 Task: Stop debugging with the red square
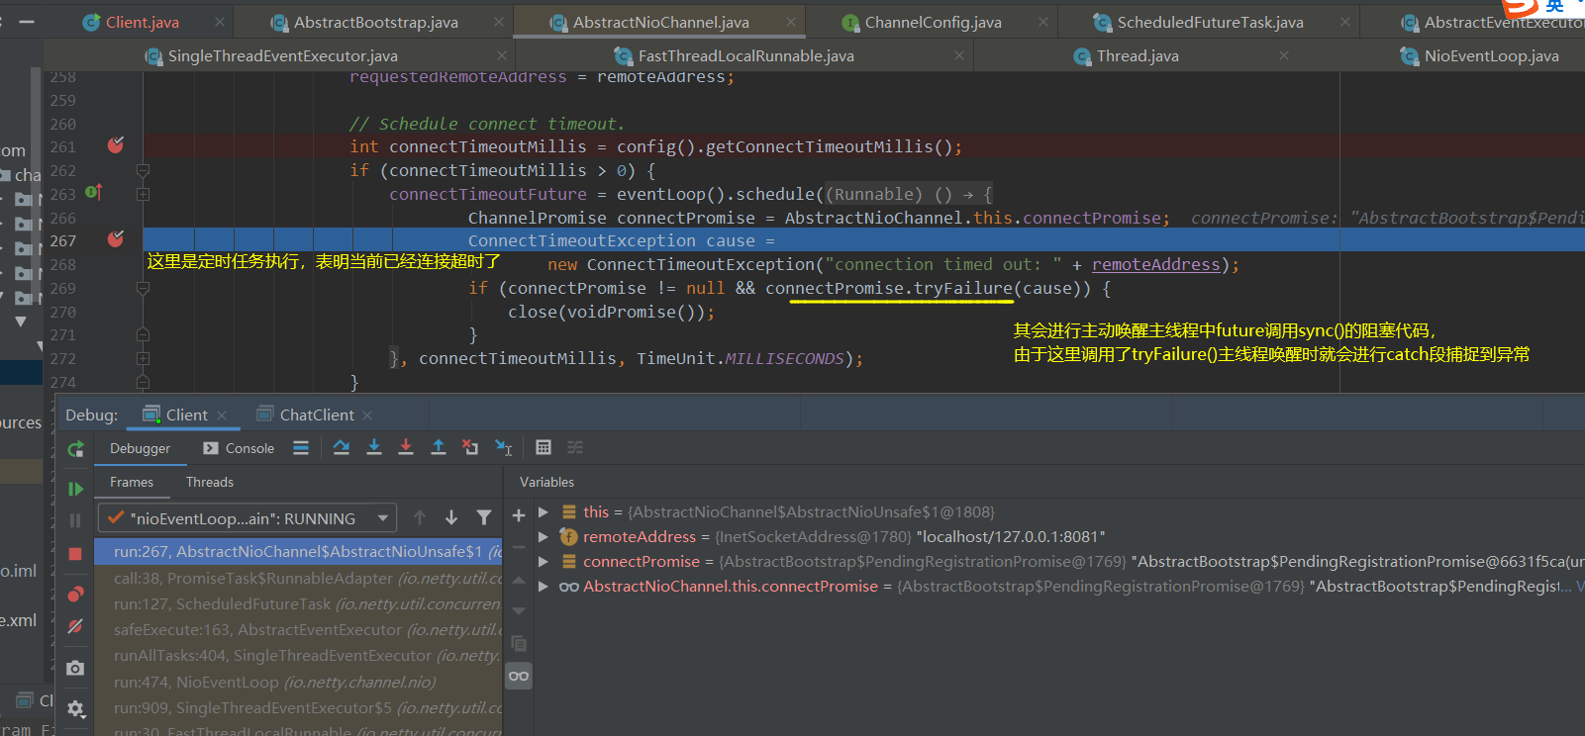pos(75,554)
